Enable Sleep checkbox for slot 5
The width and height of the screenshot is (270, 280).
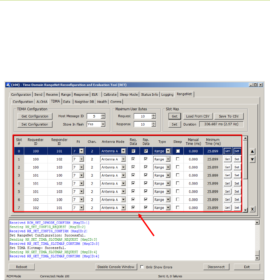(x=178, y=191)
